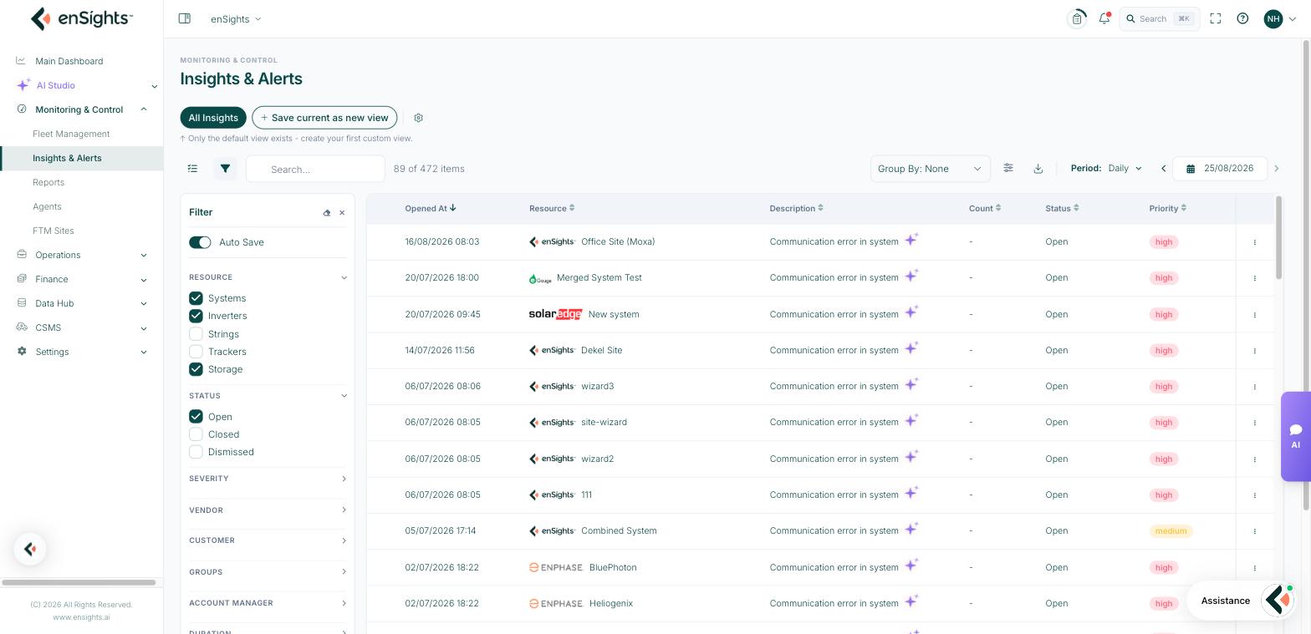Image resolution: width=1311 pixels, height=634 pixels.
Task: Expand the Customer filter section
Action: pos(268,540)
